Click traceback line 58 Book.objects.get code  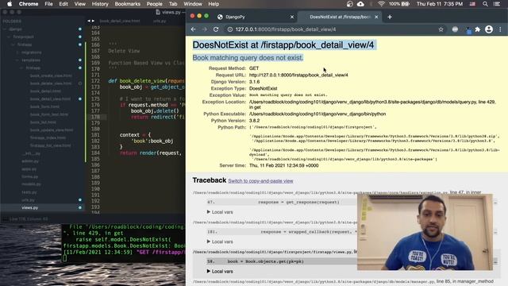click(x=265, y=261)
